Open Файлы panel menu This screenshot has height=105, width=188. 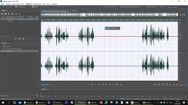(x=7, y=10)
